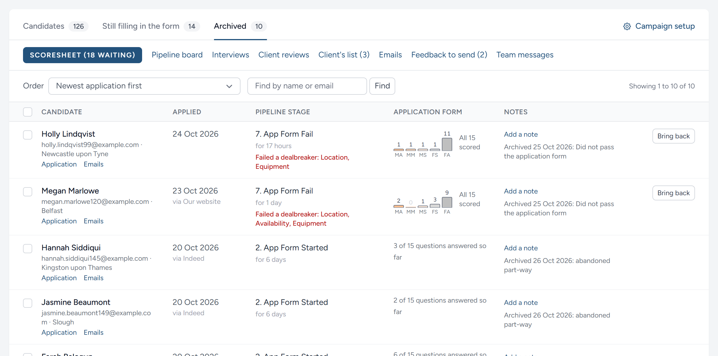Bring back Holly Lindqvist
The height and width of the screenshot is (356, 718).
click(673, 136)
